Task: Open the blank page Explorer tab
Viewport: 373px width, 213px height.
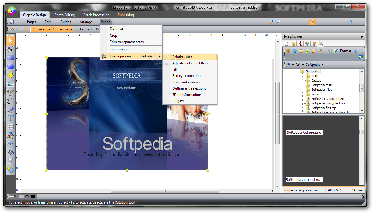Action: [x=286, y=44]
